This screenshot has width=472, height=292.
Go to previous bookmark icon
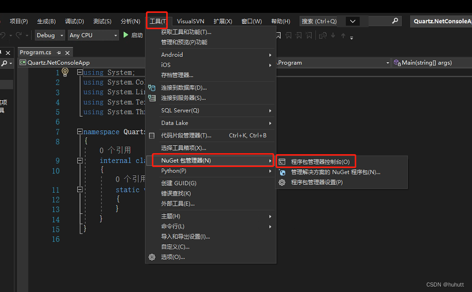[288, 36]
